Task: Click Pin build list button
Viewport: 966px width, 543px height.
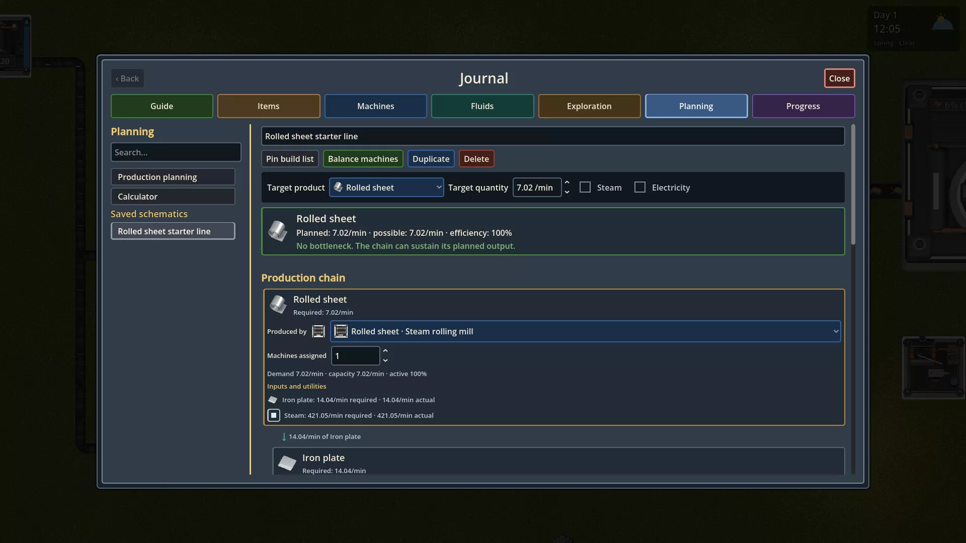Action: coord(290,159)
